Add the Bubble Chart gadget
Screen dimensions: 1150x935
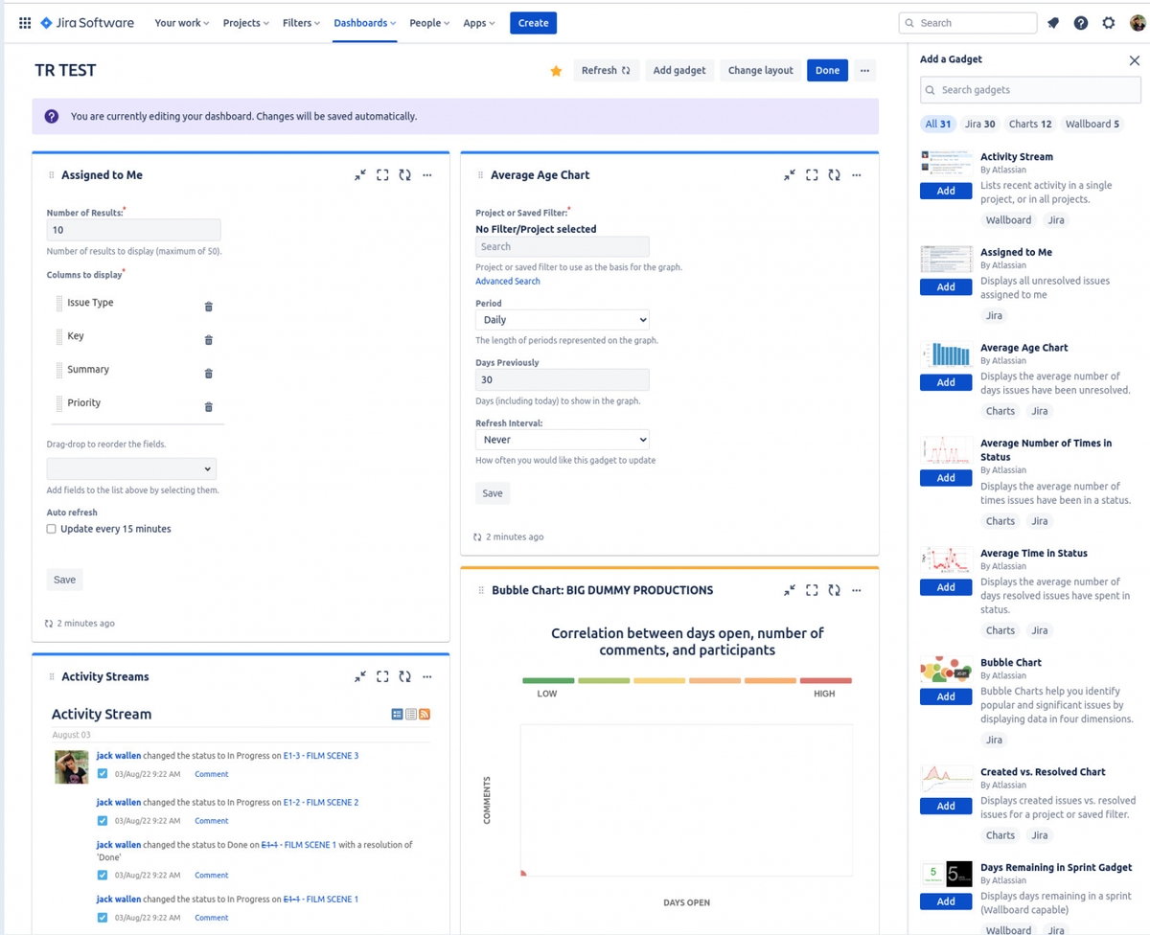pos(945,696)
